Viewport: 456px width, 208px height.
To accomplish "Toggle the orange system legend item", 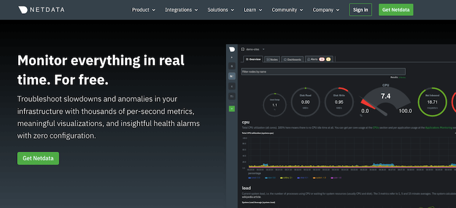I will coord(319,177).
